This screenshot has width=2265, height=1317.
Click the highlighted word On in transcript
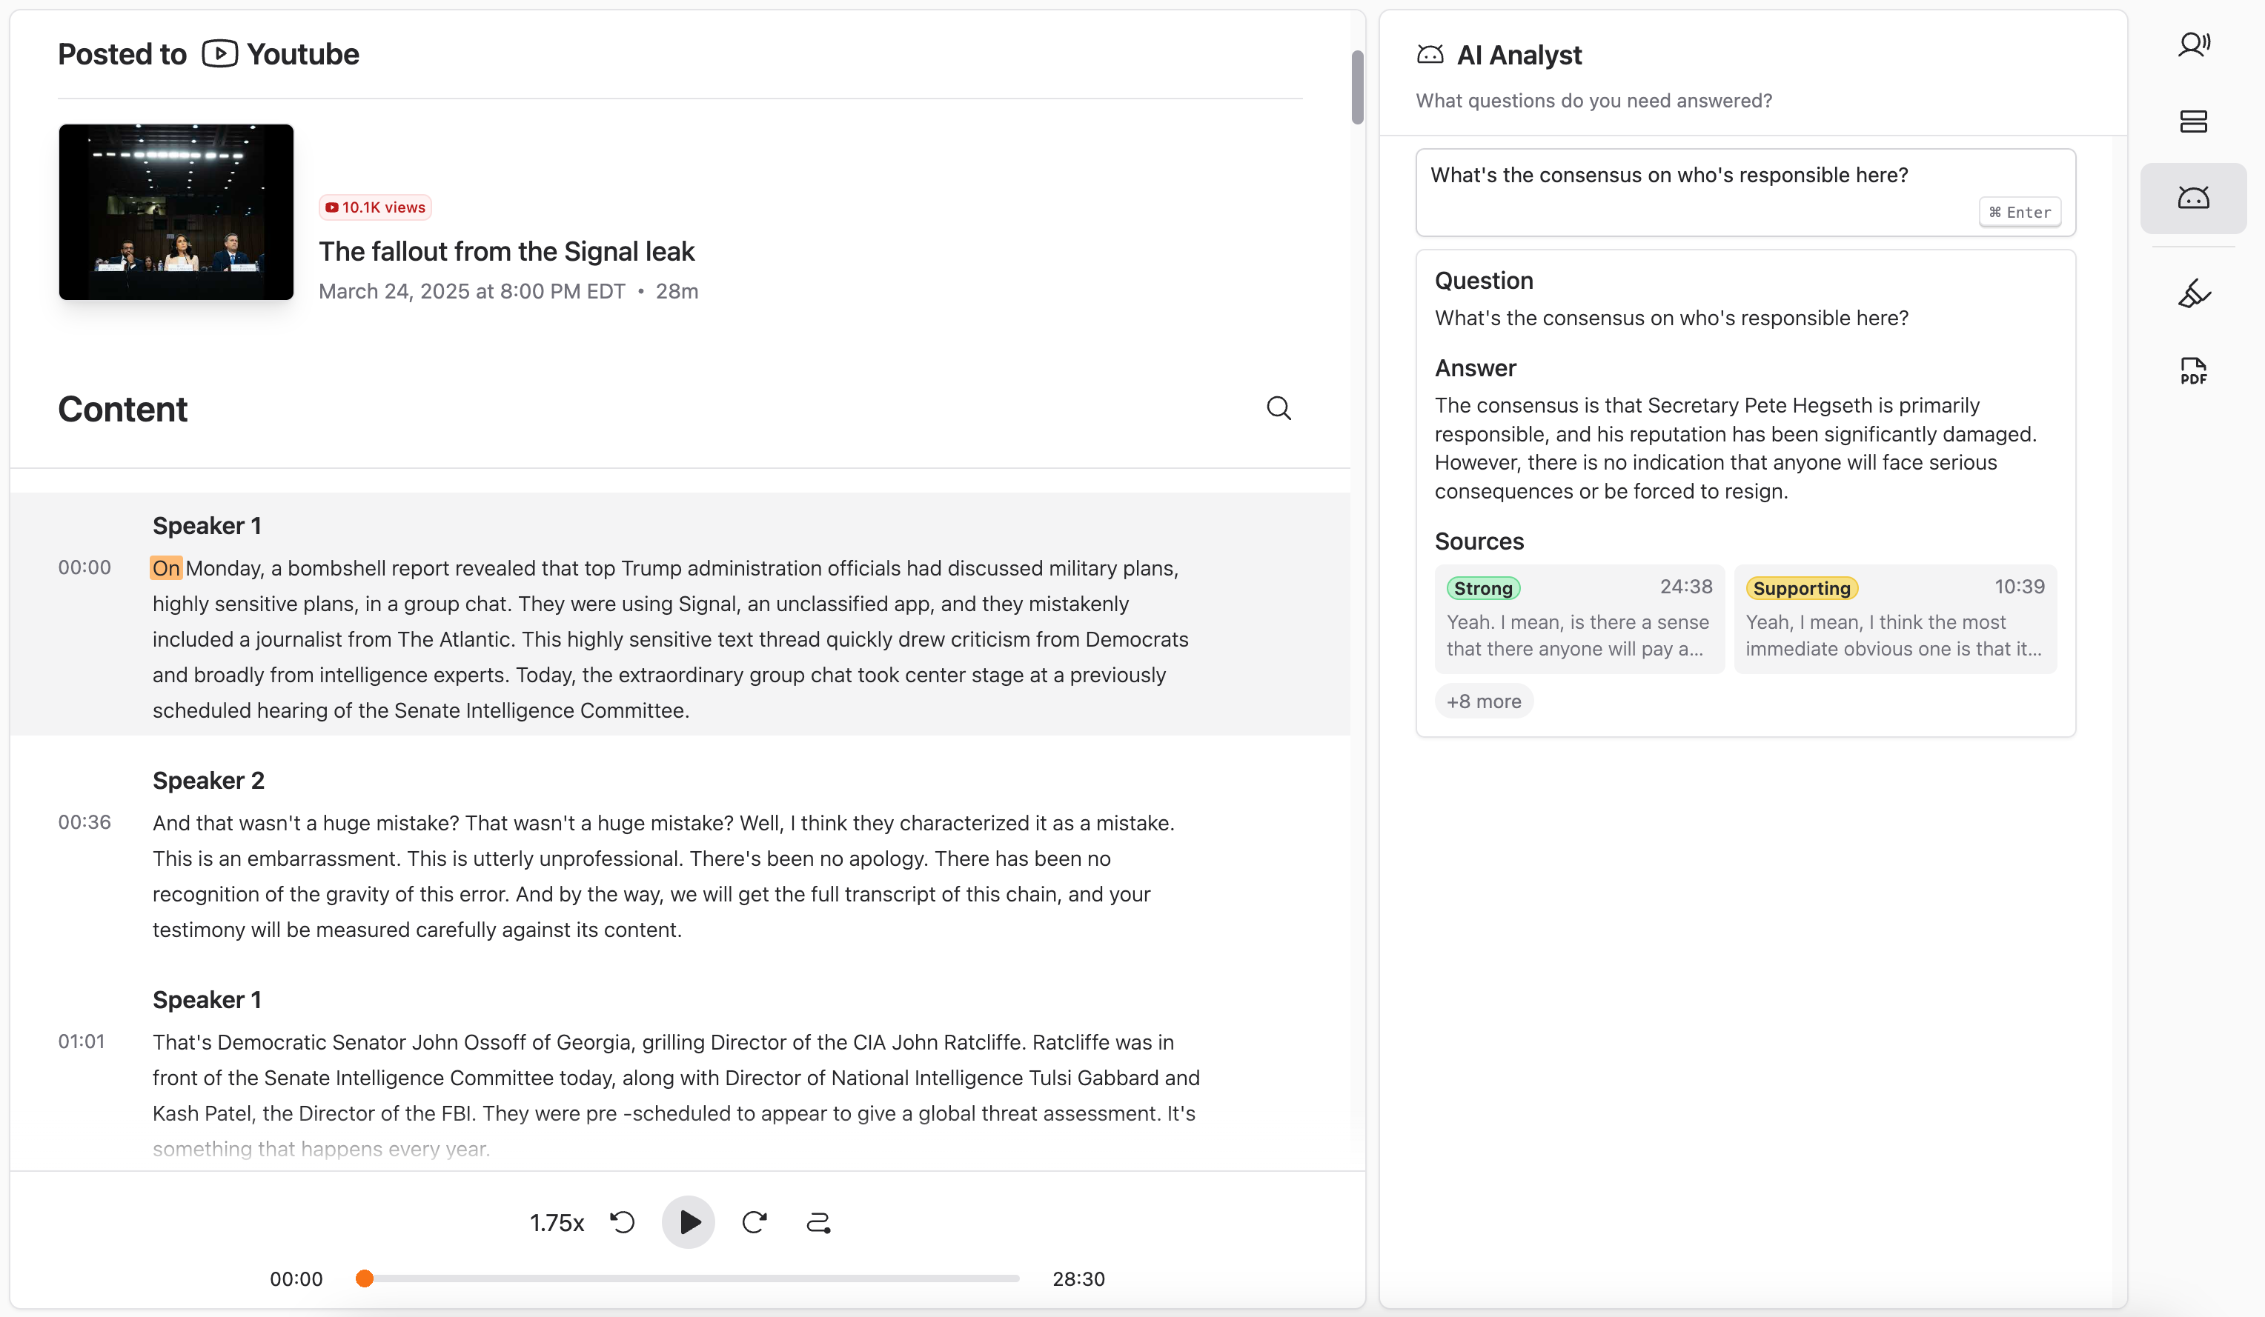click(166, 568)
